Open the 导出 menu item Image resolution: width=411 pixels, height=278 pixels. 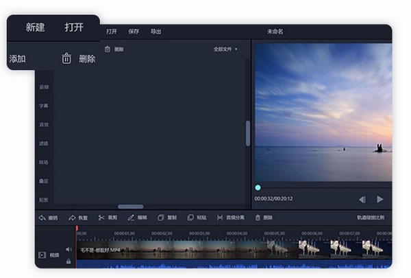[x=156, y=32]
